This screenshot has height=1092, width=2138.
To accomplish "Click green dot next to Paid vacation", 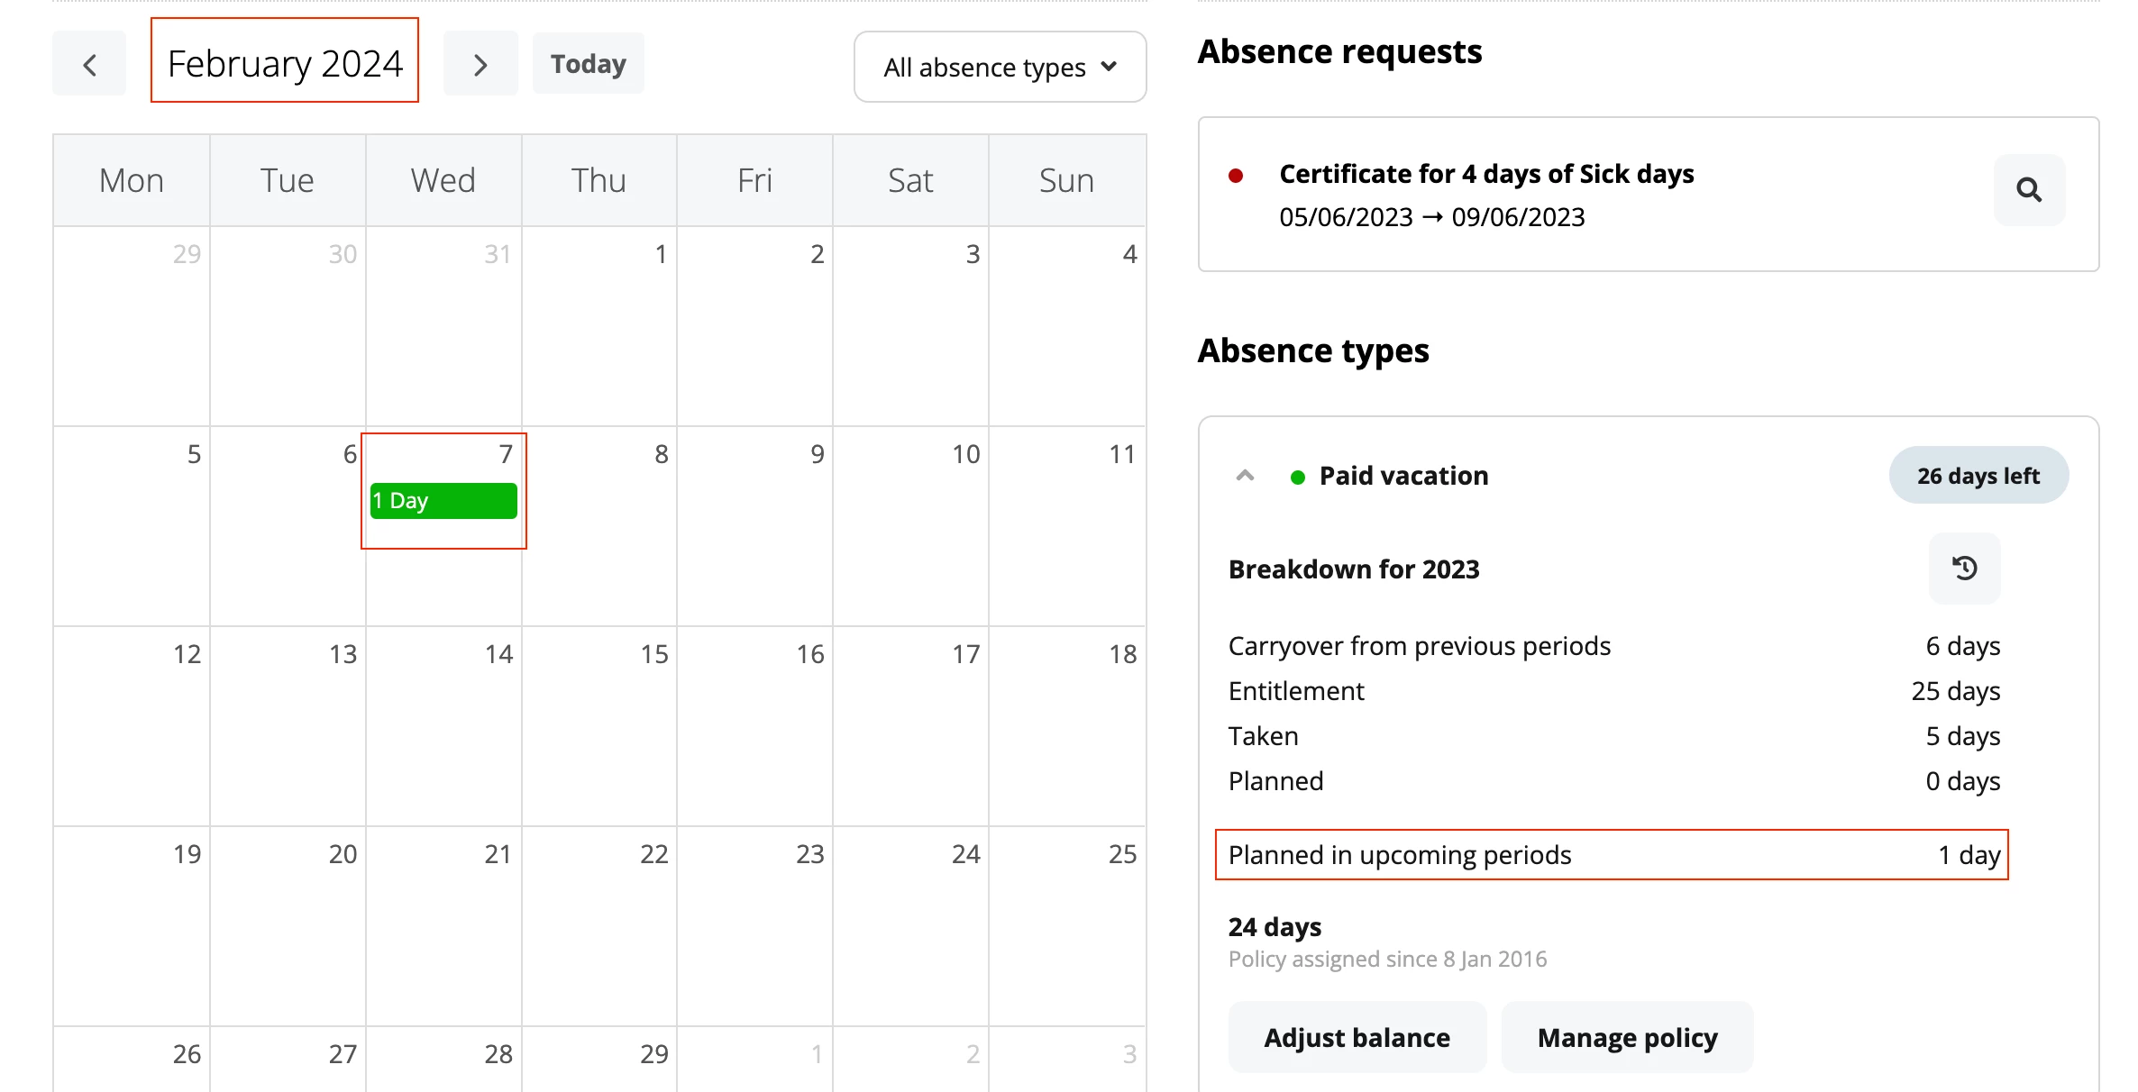I will [x=1298, y=477].
